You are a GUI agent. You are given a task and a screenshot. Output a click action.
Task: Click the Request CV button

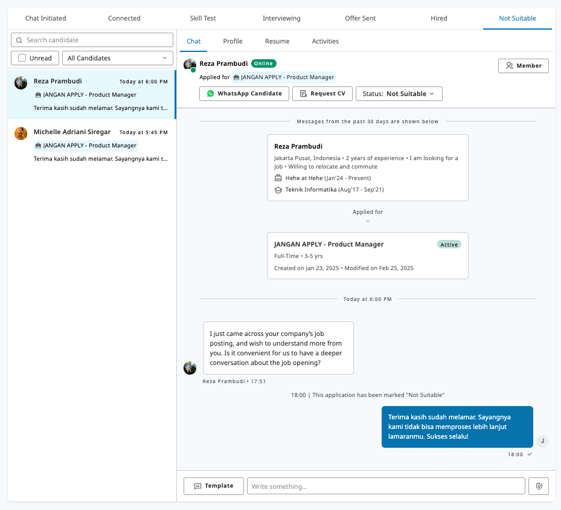(322, 94)
